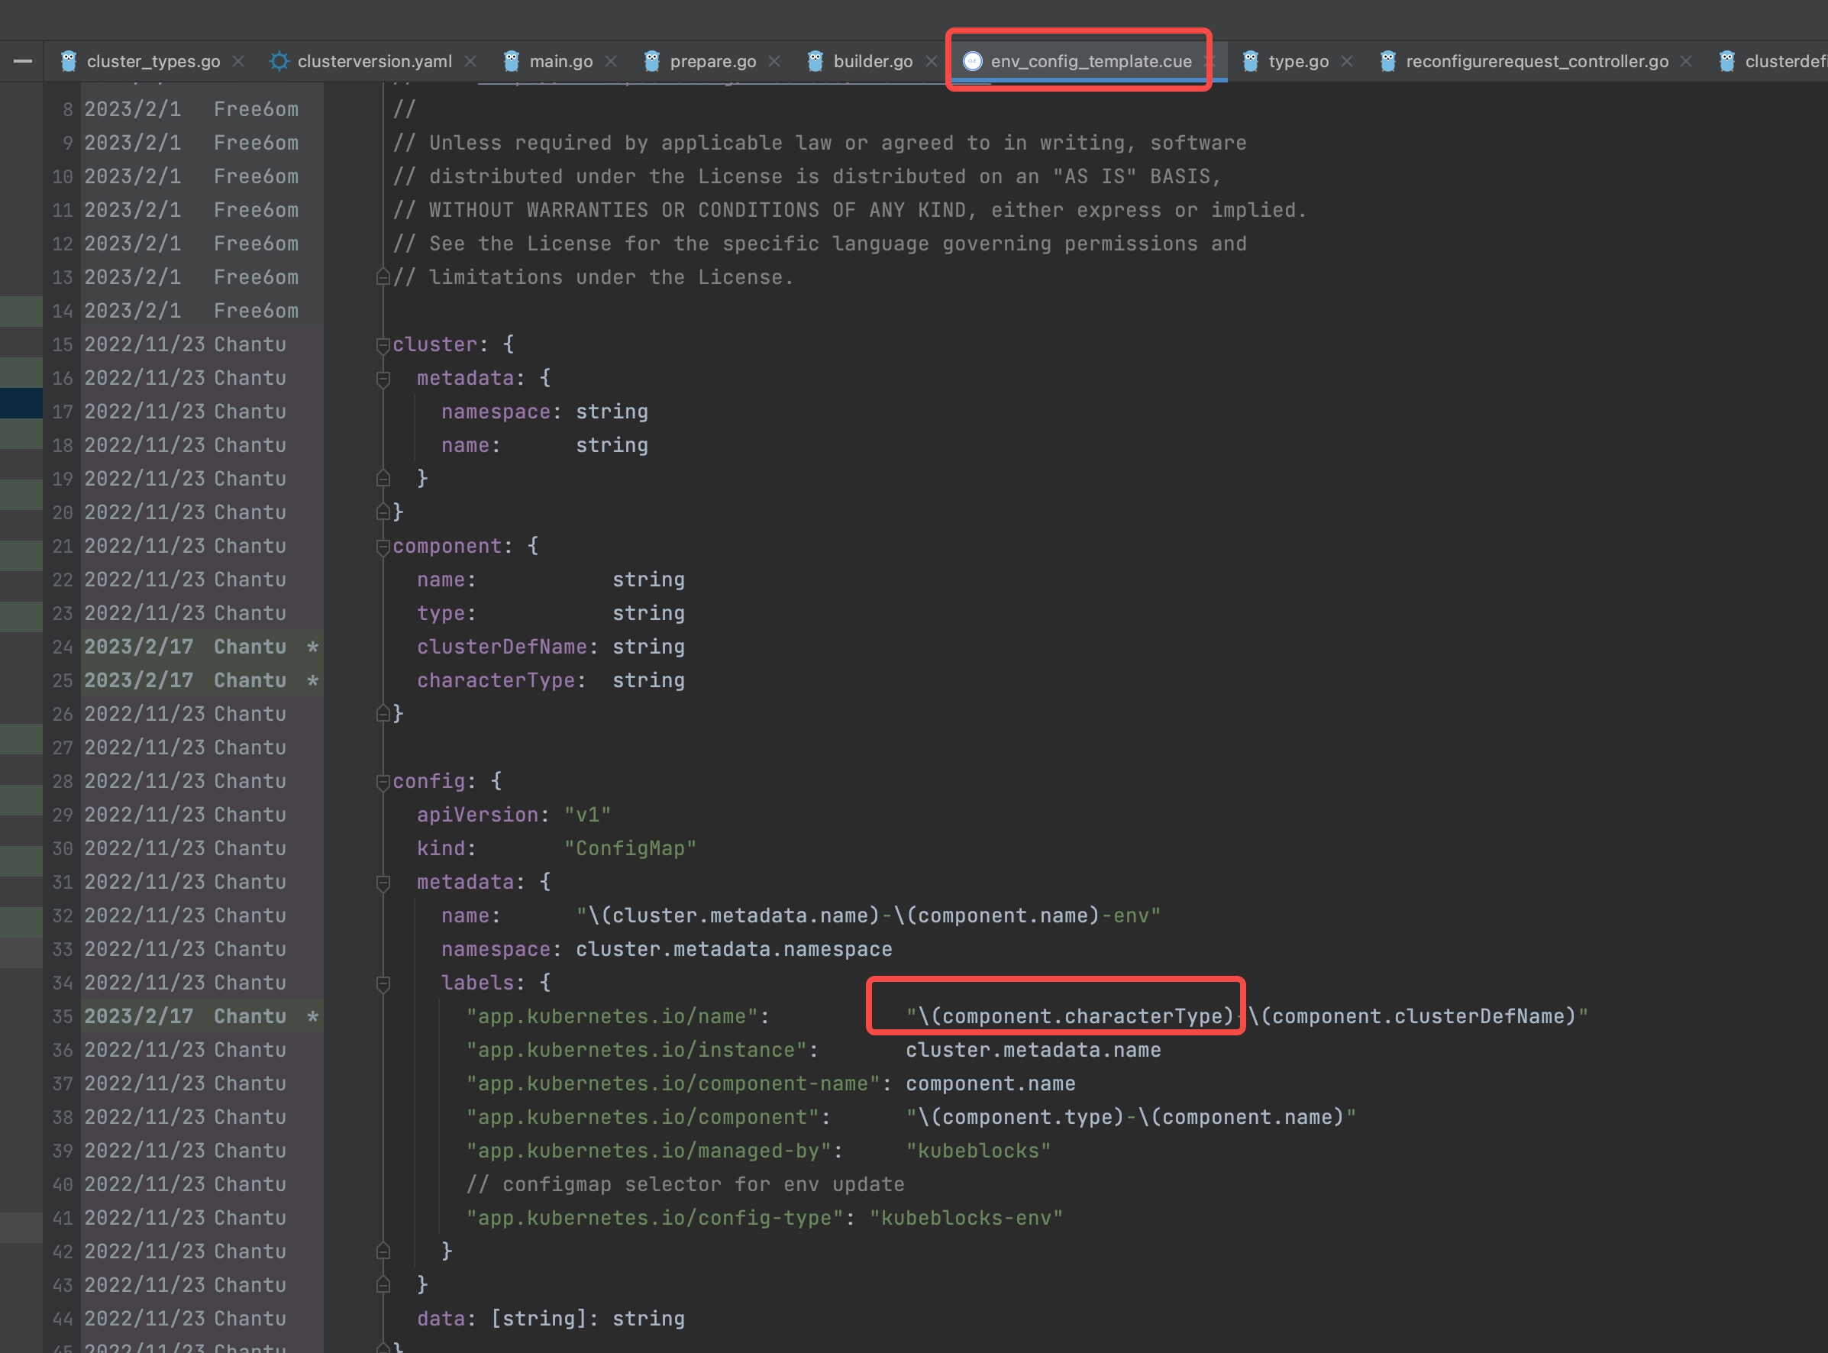Close the prepare.go tab

(x=774, y=60)
